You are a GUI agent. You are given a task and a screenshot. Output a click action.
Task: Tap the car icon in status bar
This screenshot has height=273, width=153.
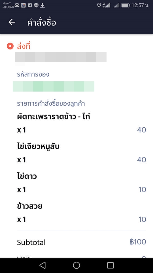[17, 5]
